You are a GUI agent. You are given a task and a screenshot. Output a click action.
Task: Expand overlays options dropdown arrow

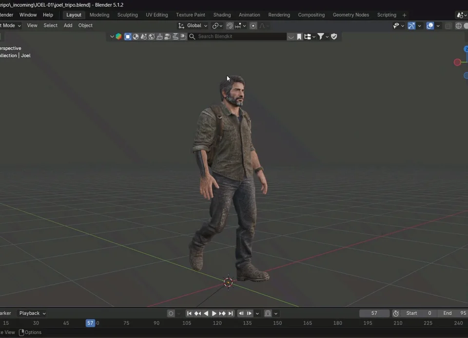pos(438,26)
